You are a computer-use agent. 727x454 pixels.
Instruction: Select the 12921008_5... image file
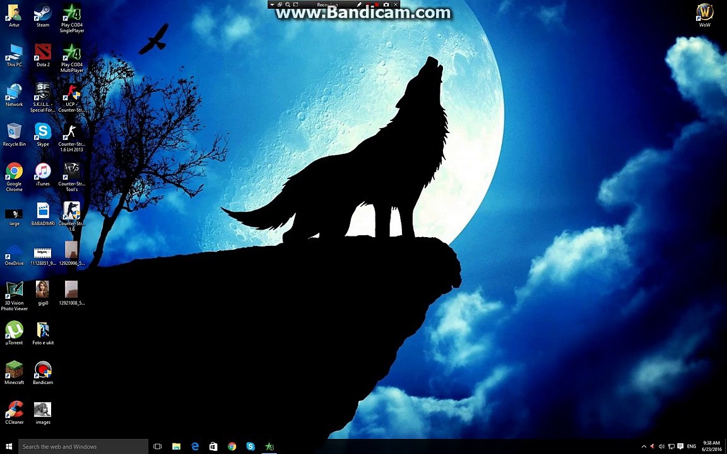(x=71, y=294)
